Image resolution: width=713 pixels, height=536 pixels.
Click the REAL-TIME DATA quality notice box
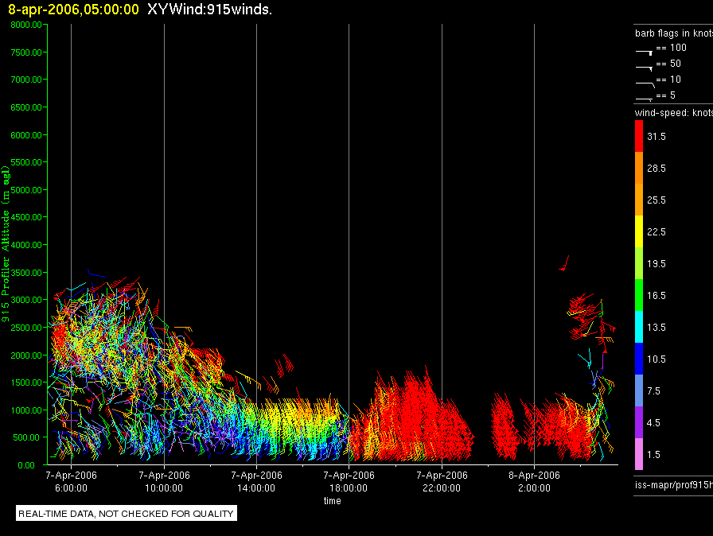pos(127,513)
